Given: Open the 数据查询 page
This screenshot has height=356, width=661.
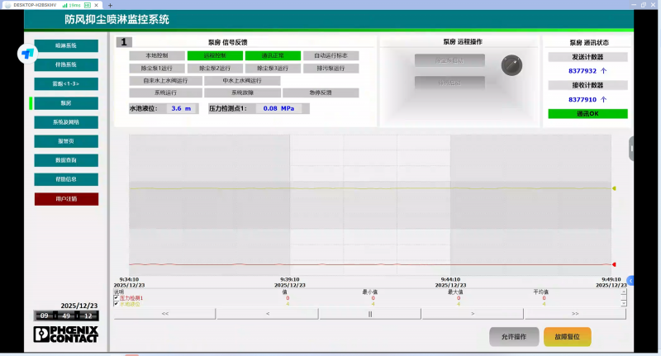Looking at the screenshot, I should pyautogui.click(x=66, y=159).
